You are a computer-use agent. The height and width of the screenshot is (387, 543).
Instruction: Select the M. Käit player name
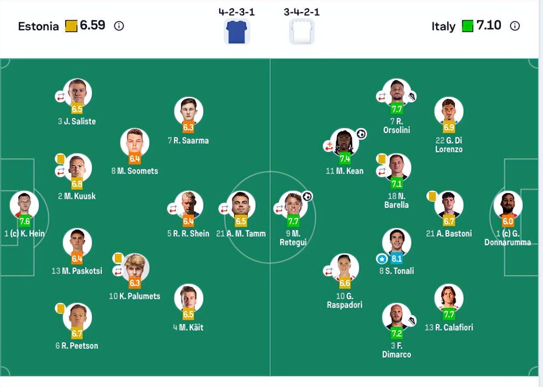point(188,327)
